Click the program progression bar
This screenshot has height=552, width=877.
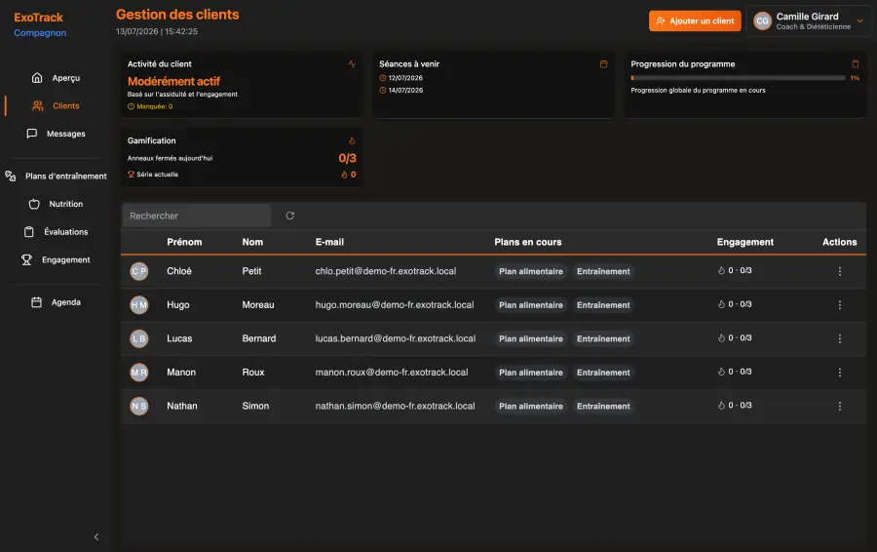[738, 78]
